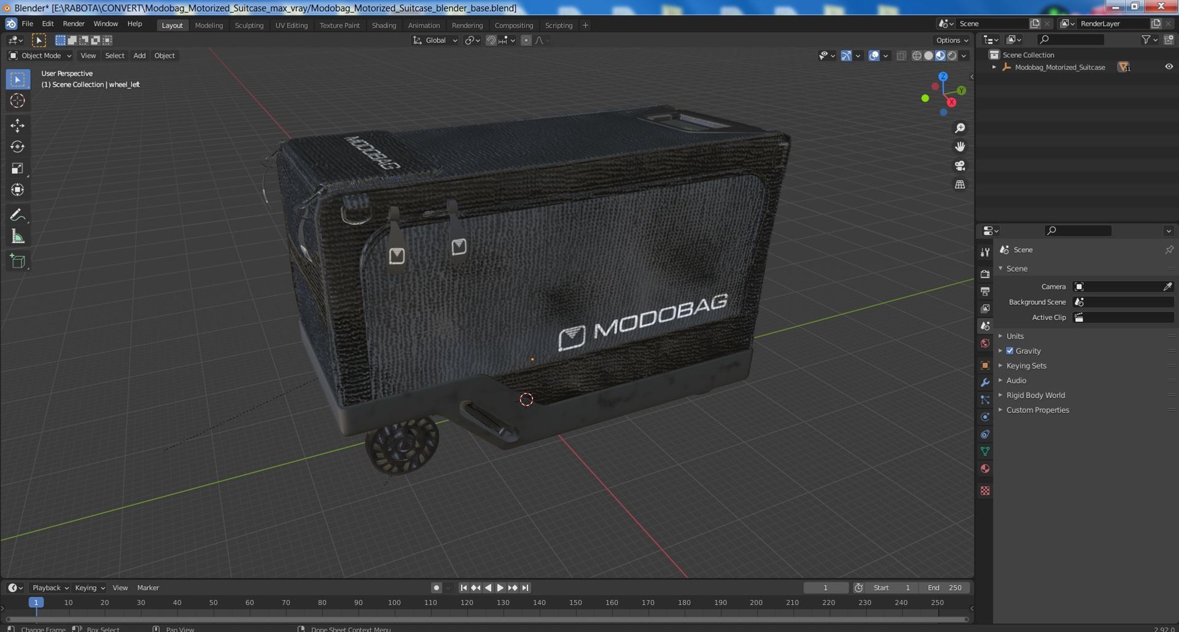Open Object Mode dropdown
The width and height of the screenshot is (1179, 632).
[x=40, y=56]
